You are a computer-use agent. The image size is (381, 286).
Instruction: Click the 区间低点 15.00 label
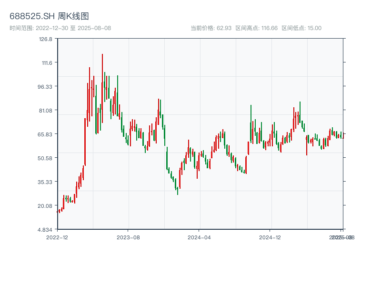coord(301,28)
